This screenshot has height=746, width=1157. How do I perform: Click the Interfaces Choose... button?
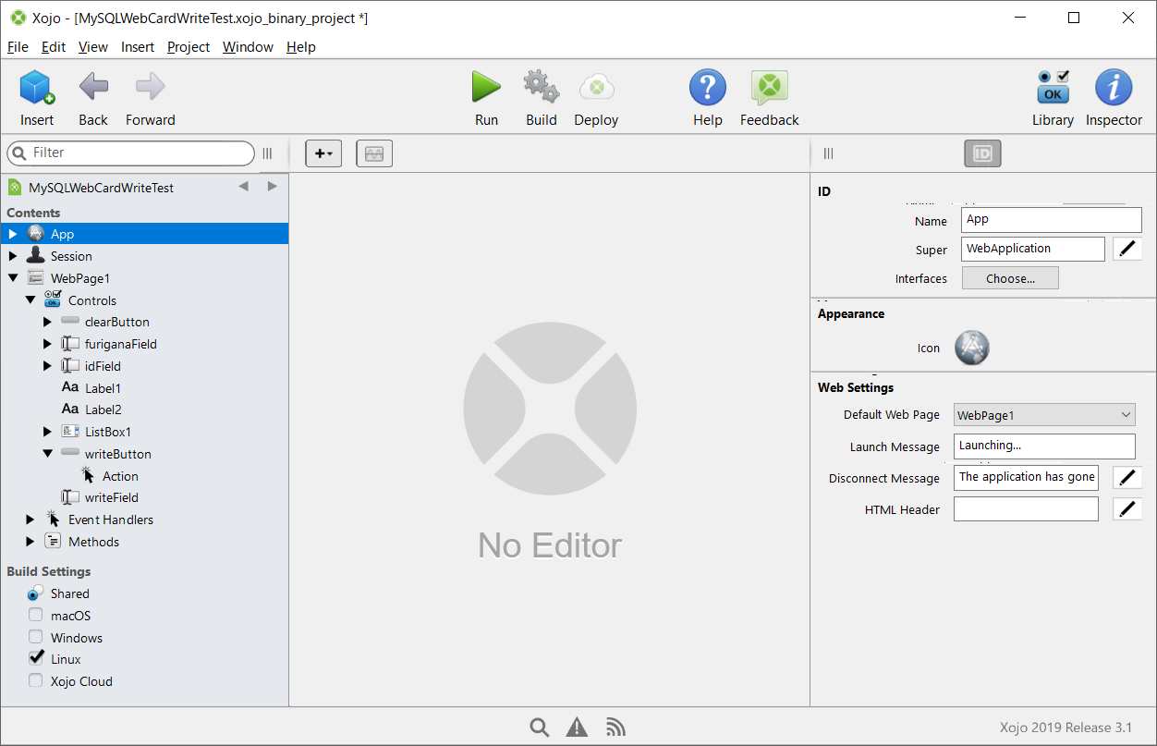(x=1010, y=278)
